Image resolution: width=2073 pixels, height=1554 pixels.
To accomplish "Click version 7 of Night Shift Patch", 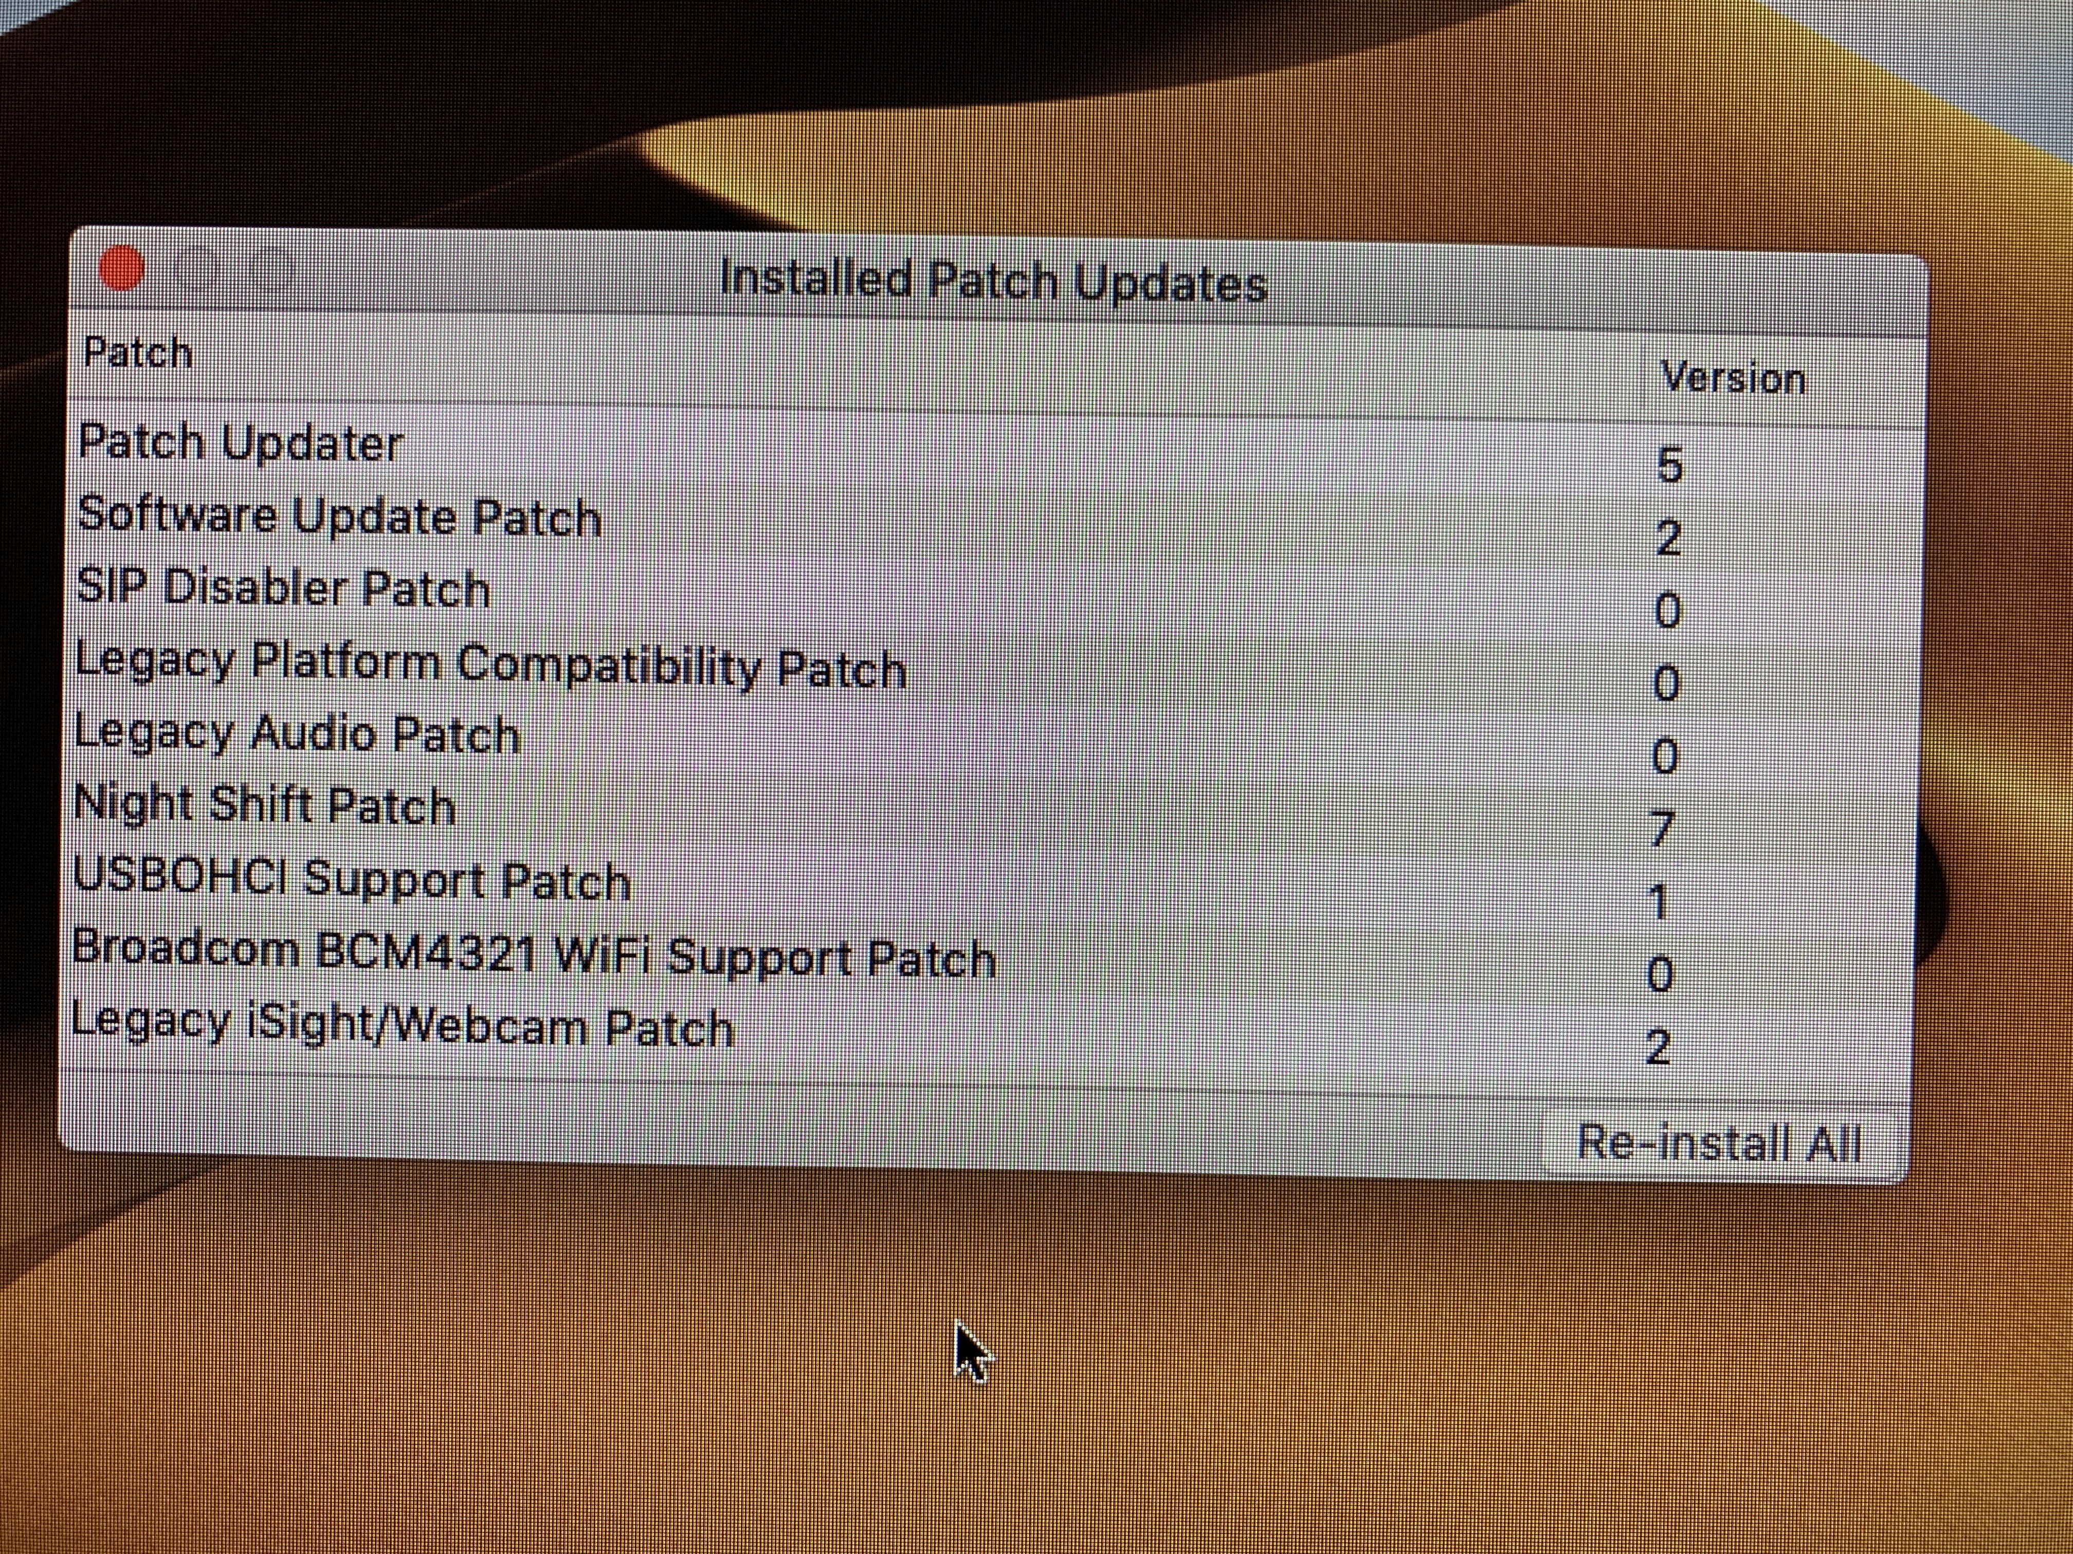I will click(1662, 829).
